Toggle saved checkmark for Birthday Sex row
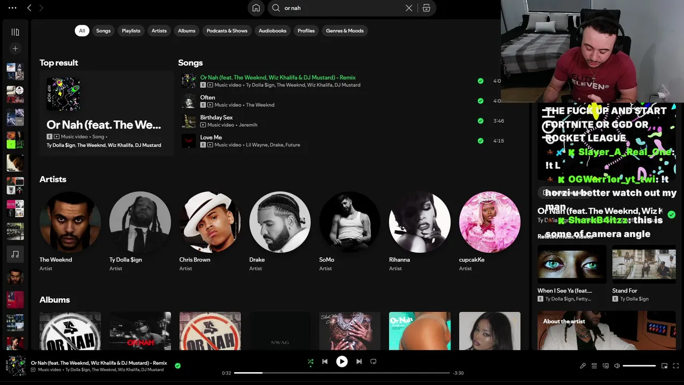The height and width of the screenshot is (385, 684). click(480, 121)
